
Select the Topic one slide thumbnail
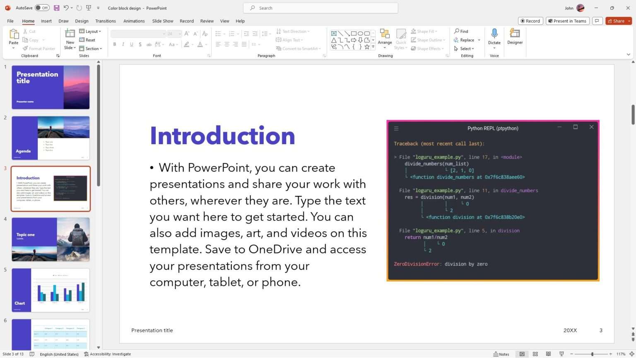point(51,239)
